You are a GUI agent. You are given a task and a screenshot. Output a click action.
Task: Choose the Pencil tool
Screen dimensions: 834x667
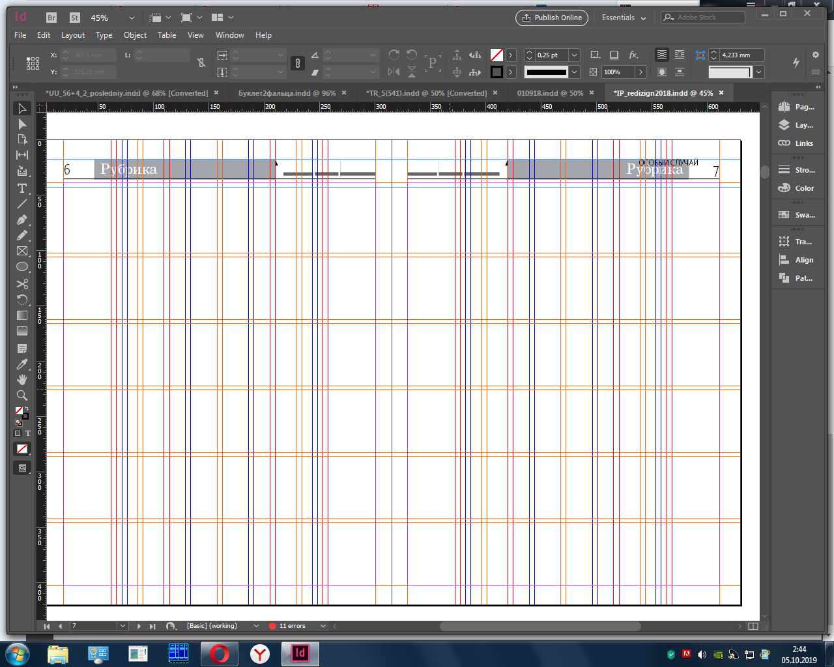(22, 235)
